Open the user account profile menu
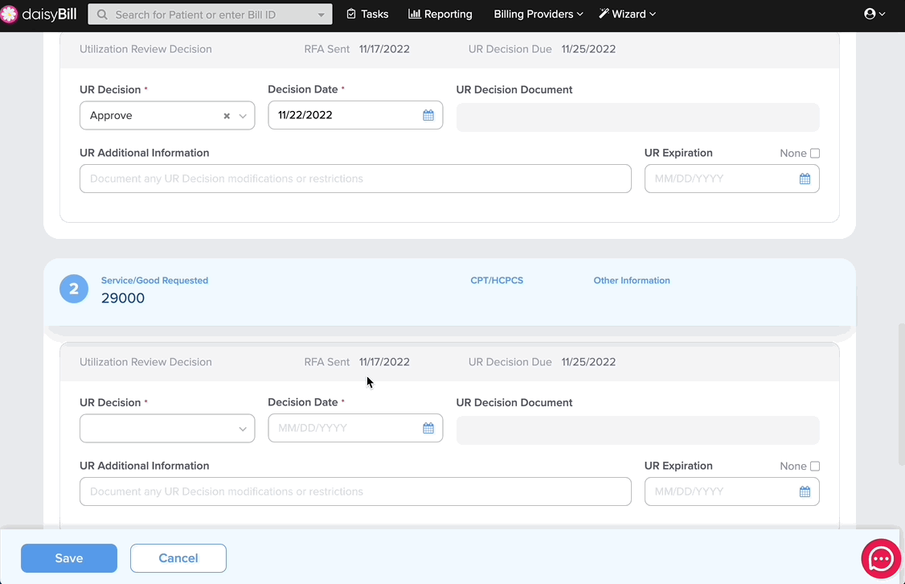 click(x=874, y=14)
